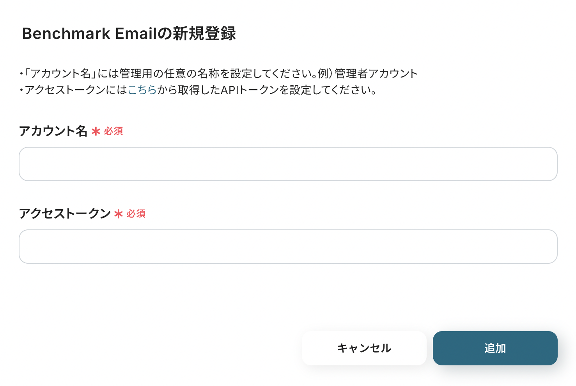Click the アカウント名 input field

click(288, 164)
